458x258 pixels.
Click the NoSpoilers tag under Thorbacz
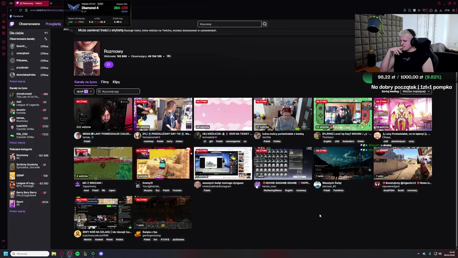click(x=348, y=141)
